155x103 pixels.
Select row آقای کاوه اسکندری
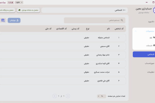pos(63,64)
